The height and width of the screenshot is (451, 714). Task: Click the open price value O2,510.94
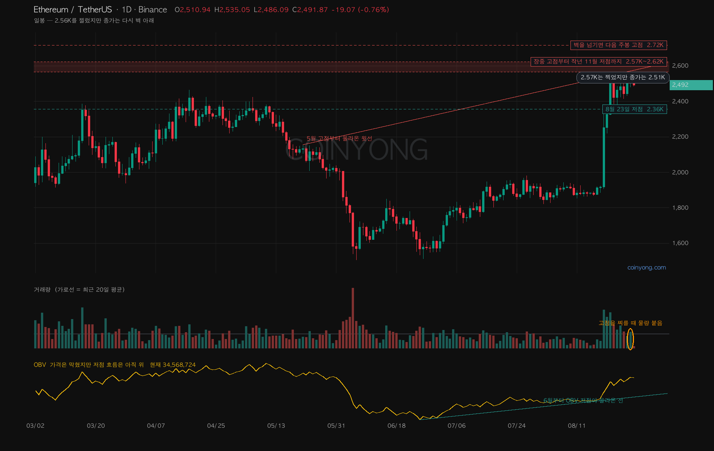pos(192,10)
